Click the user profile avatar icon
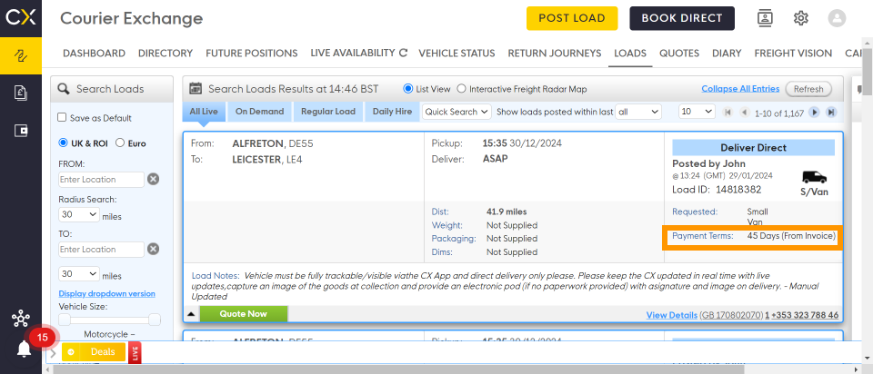This screenshot has height=374, width=873. click(x=837, y=18)
